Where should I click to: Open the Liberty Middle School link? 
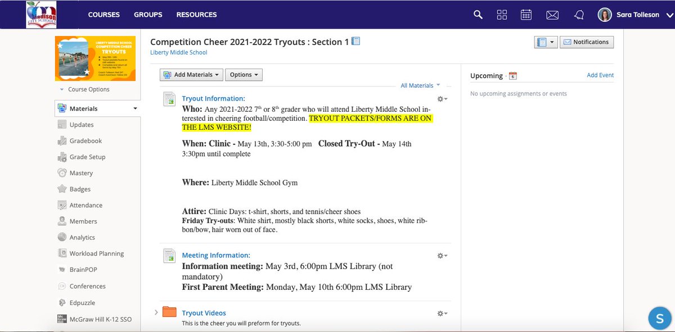(x=178, y=52)
